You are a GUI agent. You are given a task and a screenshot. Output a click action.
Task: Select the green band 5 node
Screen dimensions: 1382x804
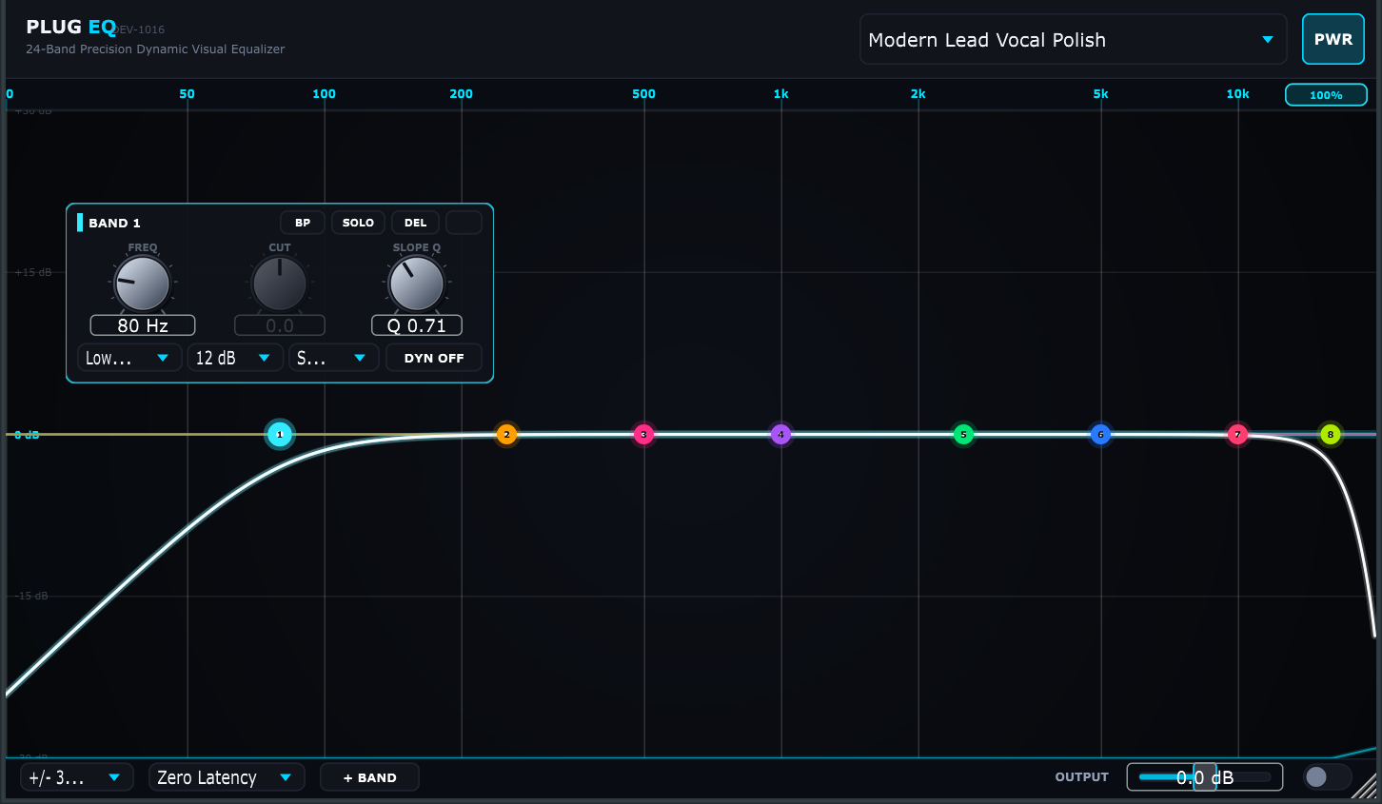[x=963, y=435]
